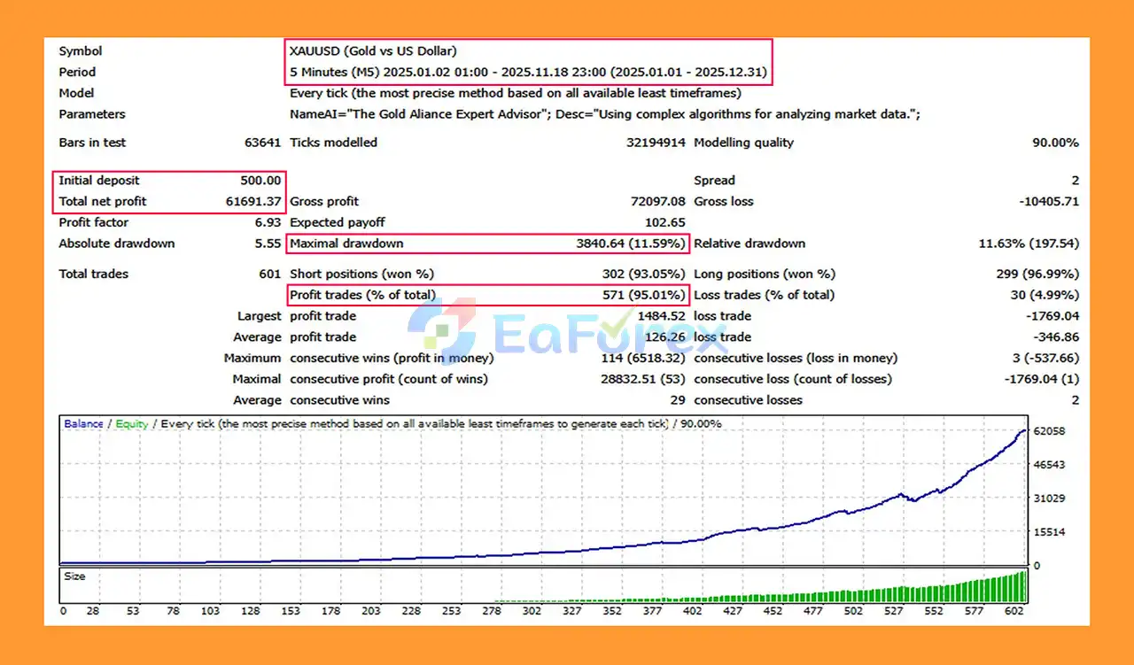The image size is (1134, 665).
Task: Select the Equity legend label on chart
Action: 131,424
